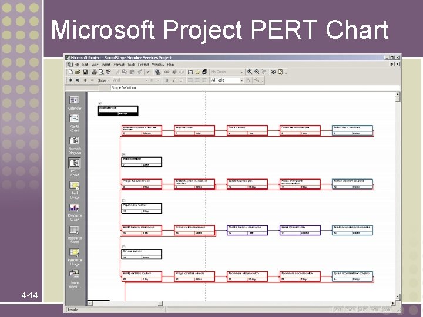
Task: Select the Format Painter brush icon
Action: coord(139,72)
